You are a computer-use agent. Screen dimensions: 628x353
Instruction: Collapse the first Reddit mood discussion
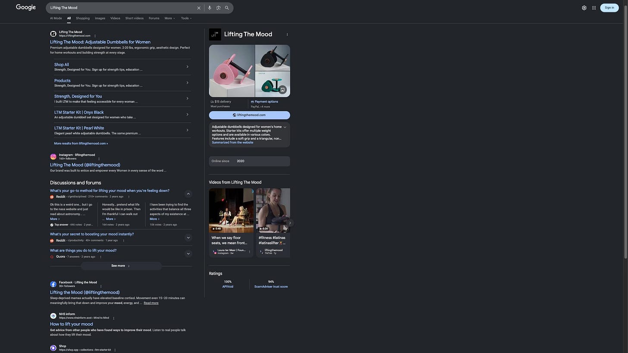coord(188,194)
